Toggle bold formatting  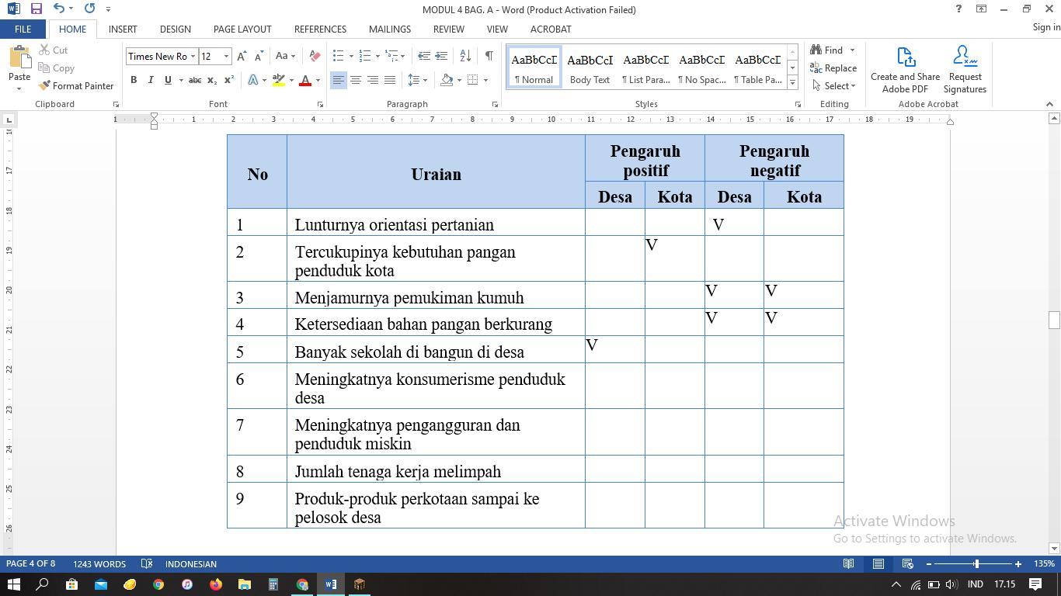(134, 80)
